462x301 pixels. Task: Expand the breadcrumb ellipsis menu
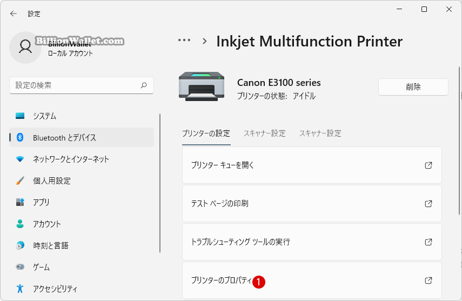click(x=184, y=41)
